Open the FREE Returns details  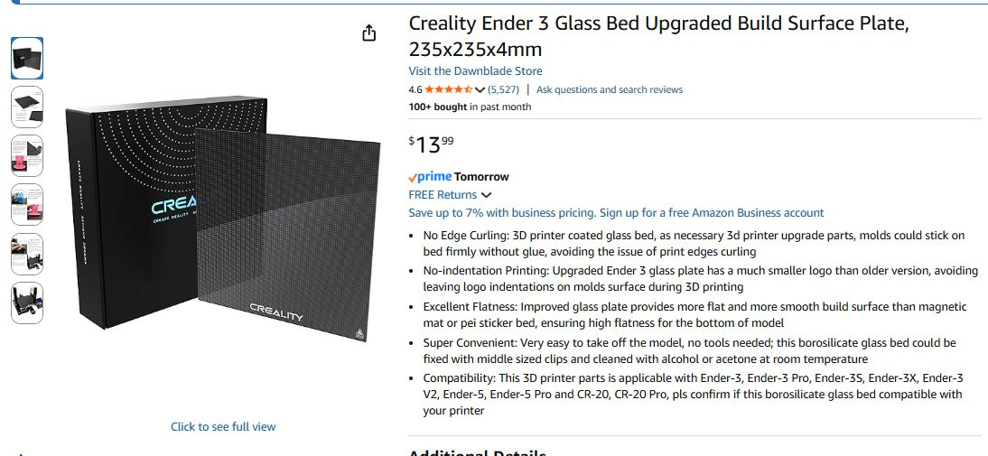[x=443, y=195]
